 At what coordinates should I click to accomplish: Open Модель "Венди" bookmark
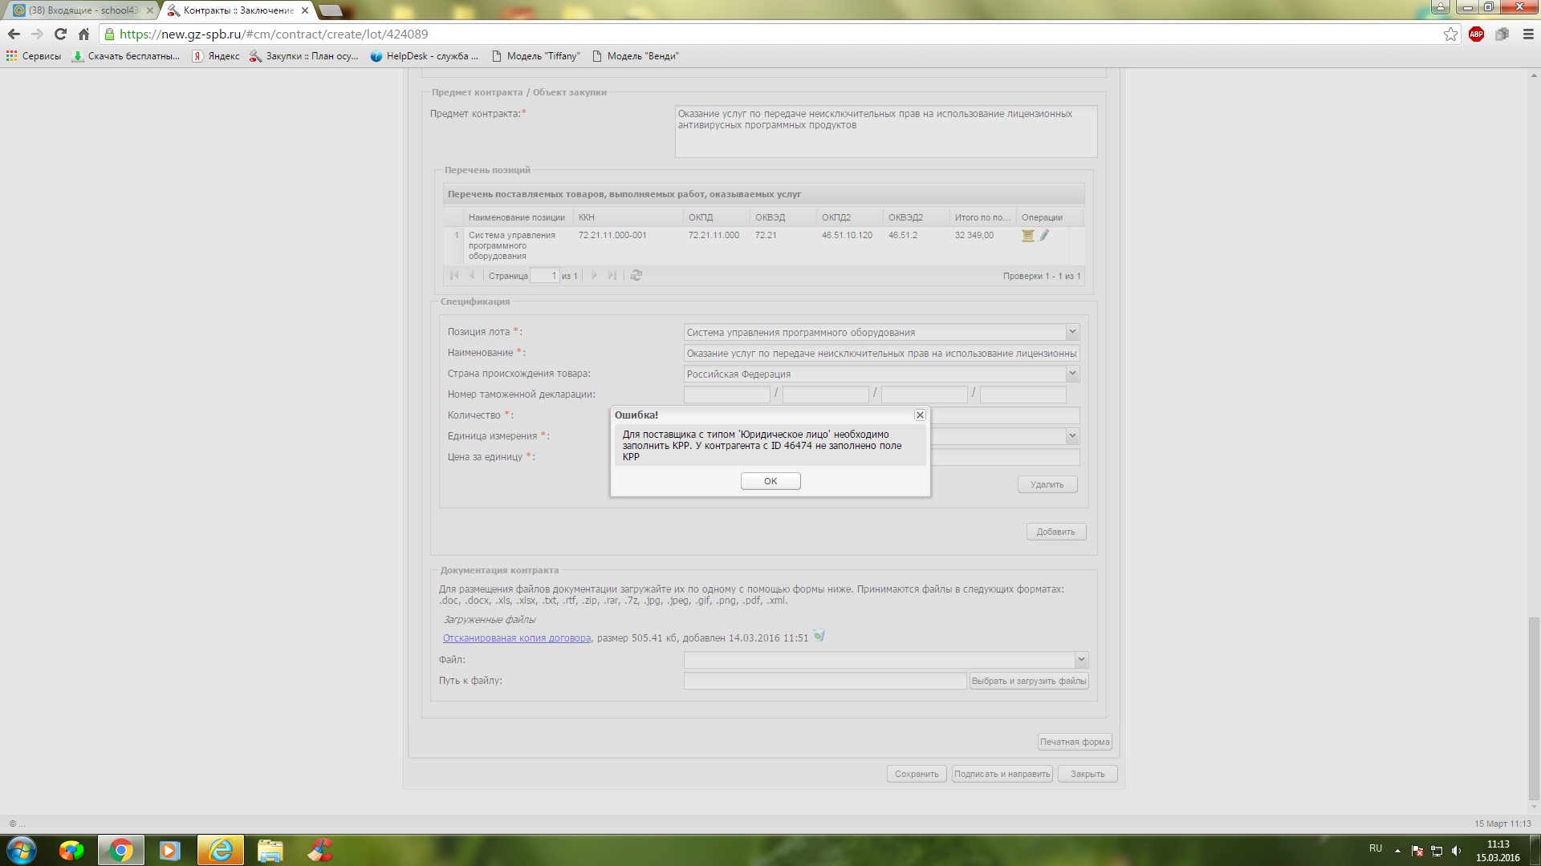pyautogui.click(x=636, y=56)
